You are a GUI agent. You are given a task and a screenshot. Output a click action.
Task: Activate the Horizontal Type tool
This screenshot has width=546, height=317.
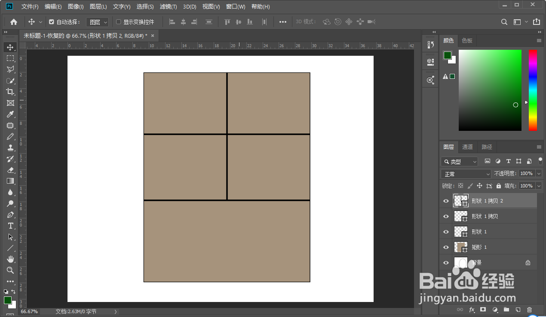[x=10, y=226]
